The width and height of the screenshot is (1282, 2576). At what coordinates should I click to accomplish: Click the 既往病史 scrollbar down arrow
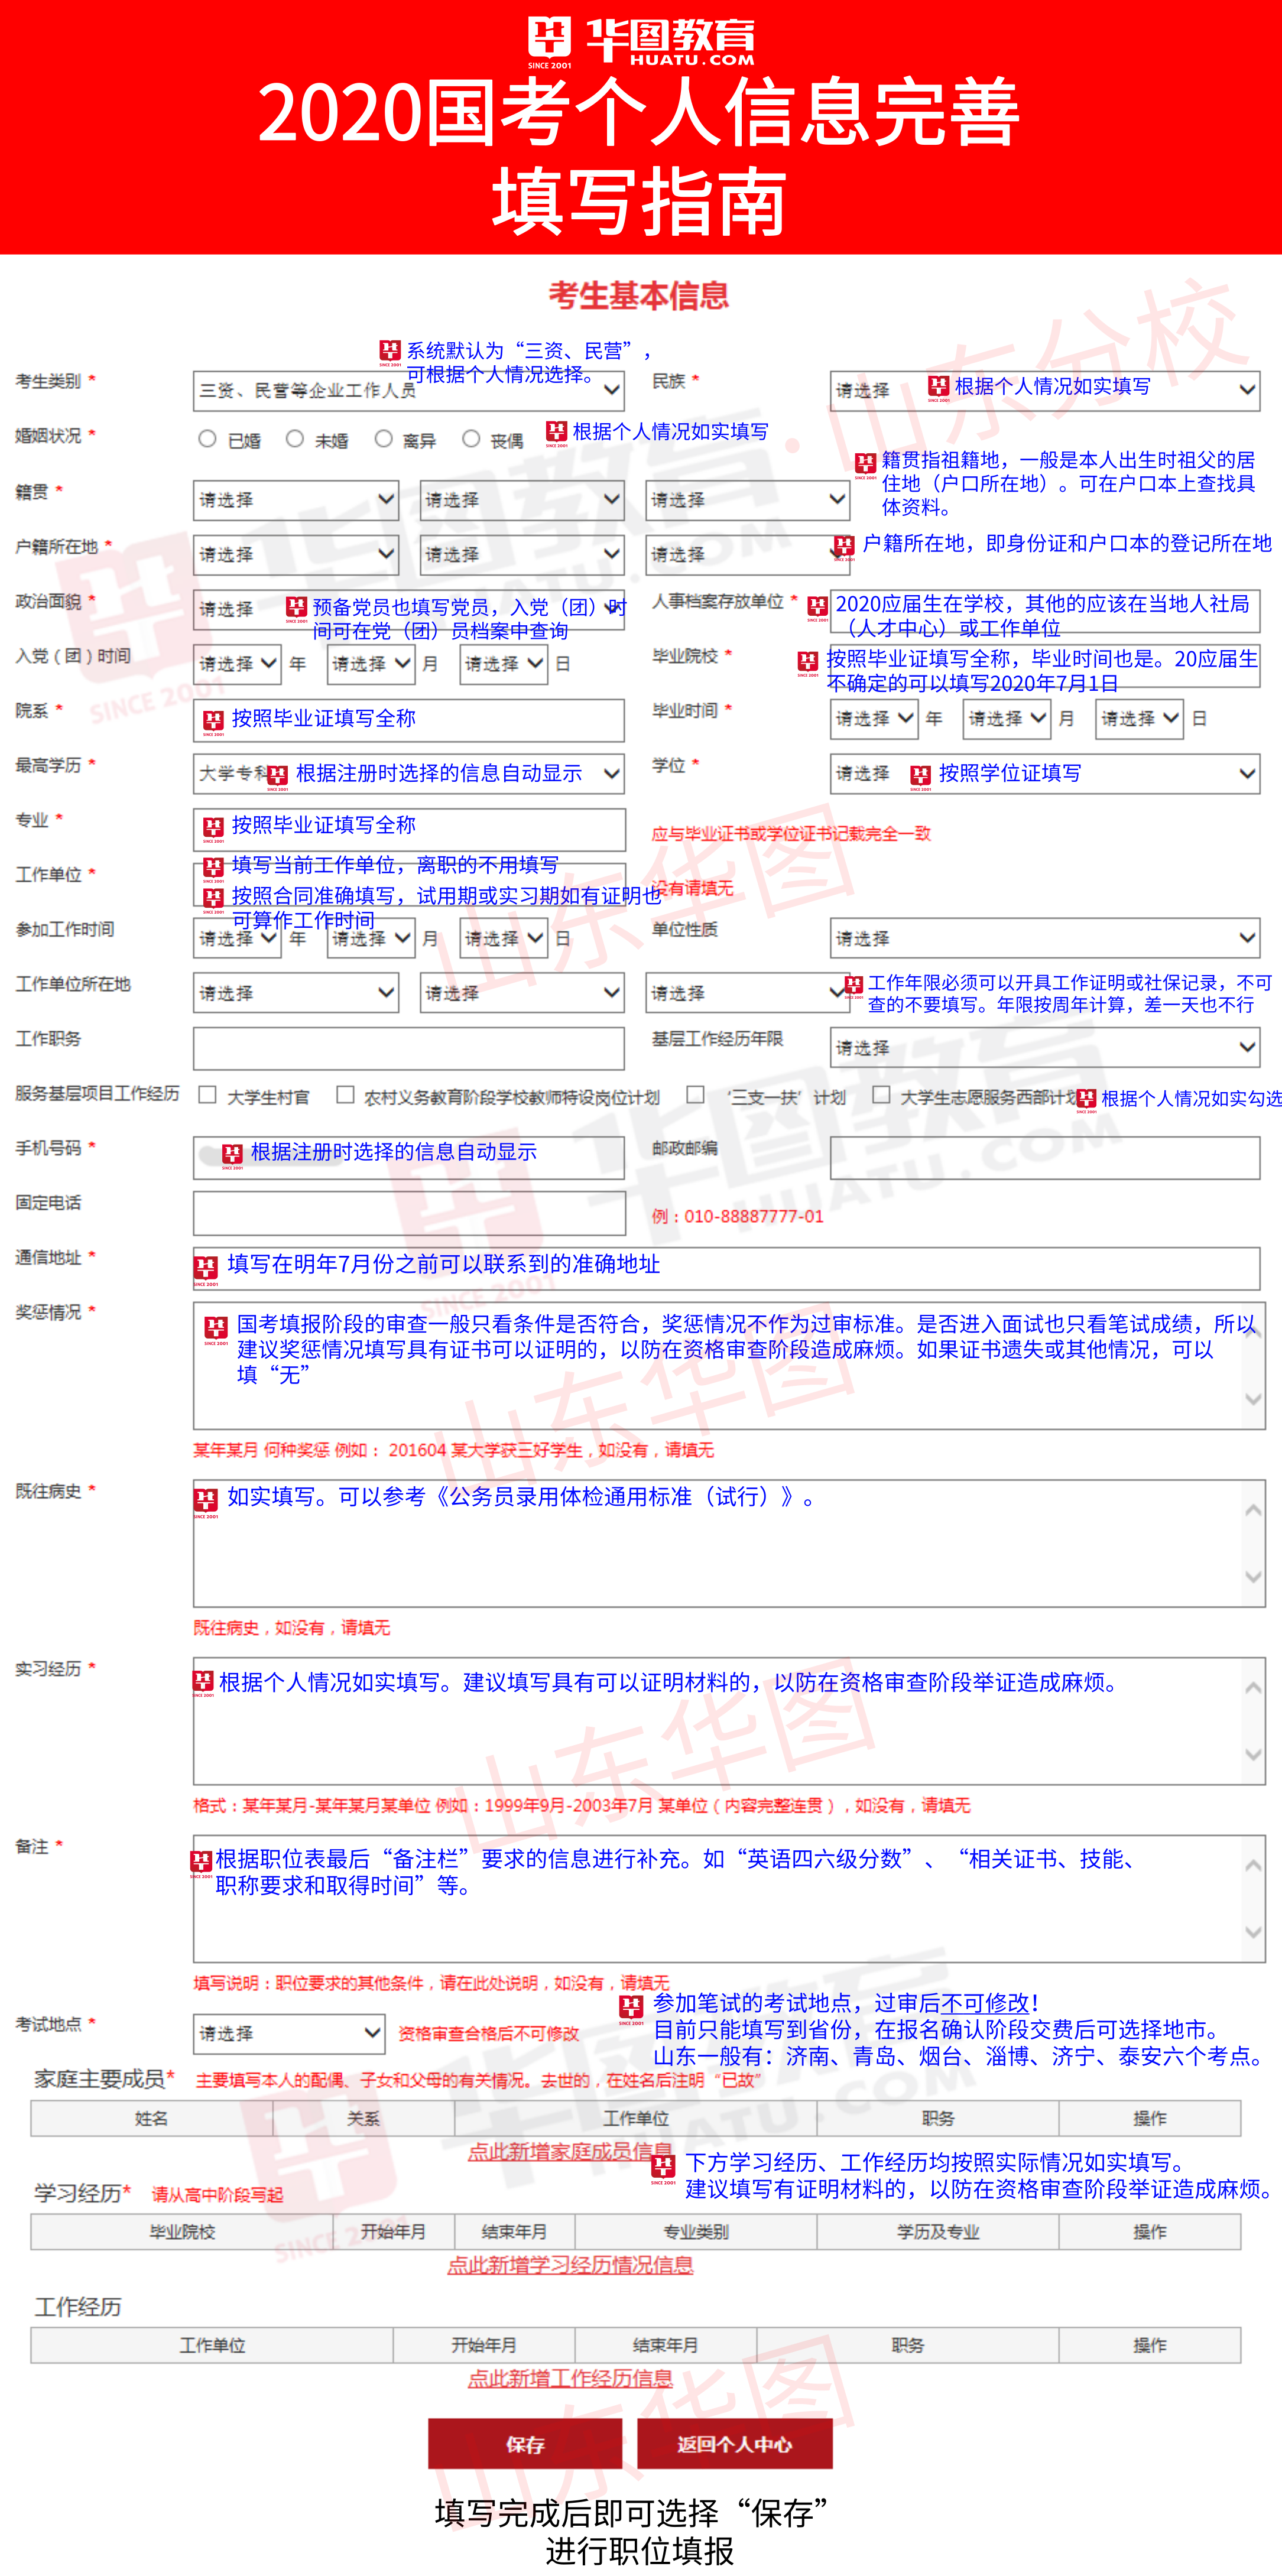point(1253,1577)
